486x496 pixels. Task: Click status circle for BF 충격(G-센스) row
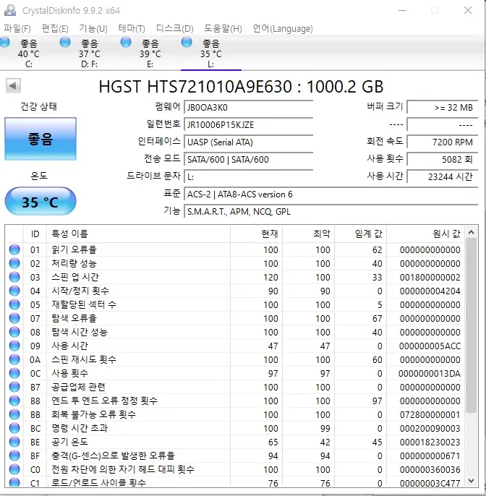14,456
